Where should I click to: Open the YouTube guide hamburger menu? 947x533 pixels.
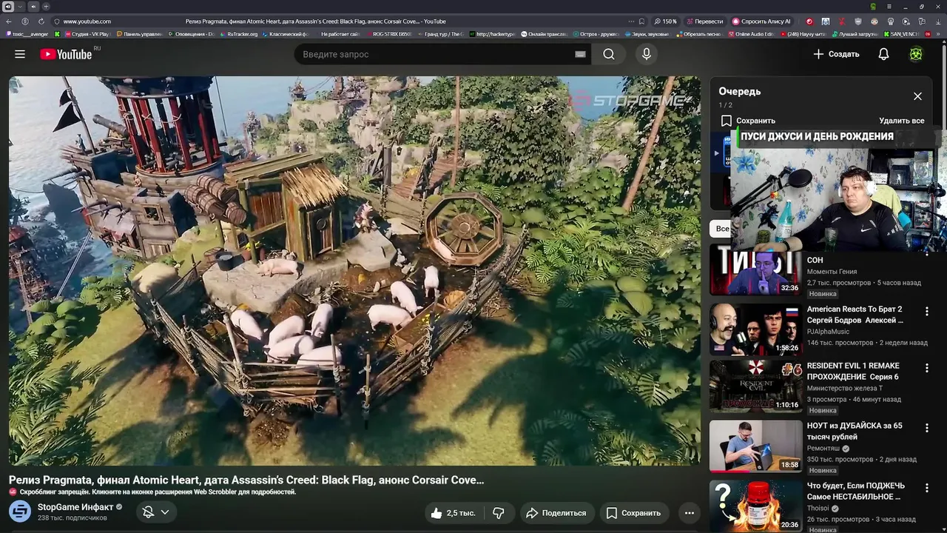coord(20,54)
